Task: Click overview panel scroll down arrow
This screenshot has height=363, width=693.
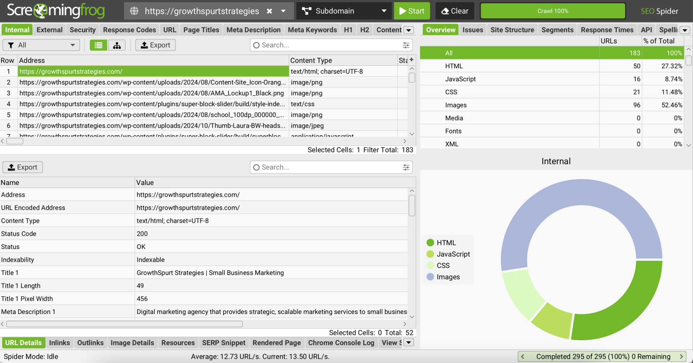Action: coord(688,145)
